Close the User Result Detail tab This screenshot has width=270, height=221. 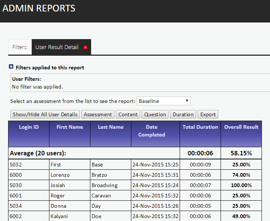[x=85, y=48]
